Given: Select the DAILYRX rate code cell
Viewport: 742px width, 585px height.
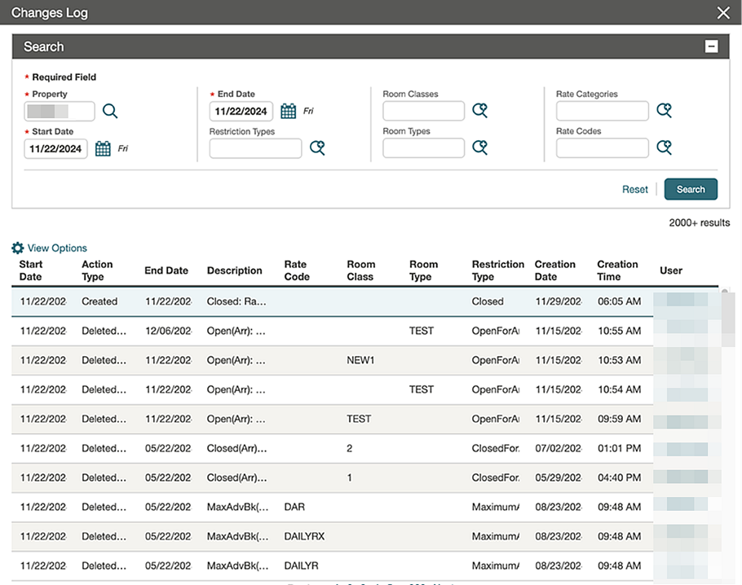Looking at the screenshot, I should [304, 536].
